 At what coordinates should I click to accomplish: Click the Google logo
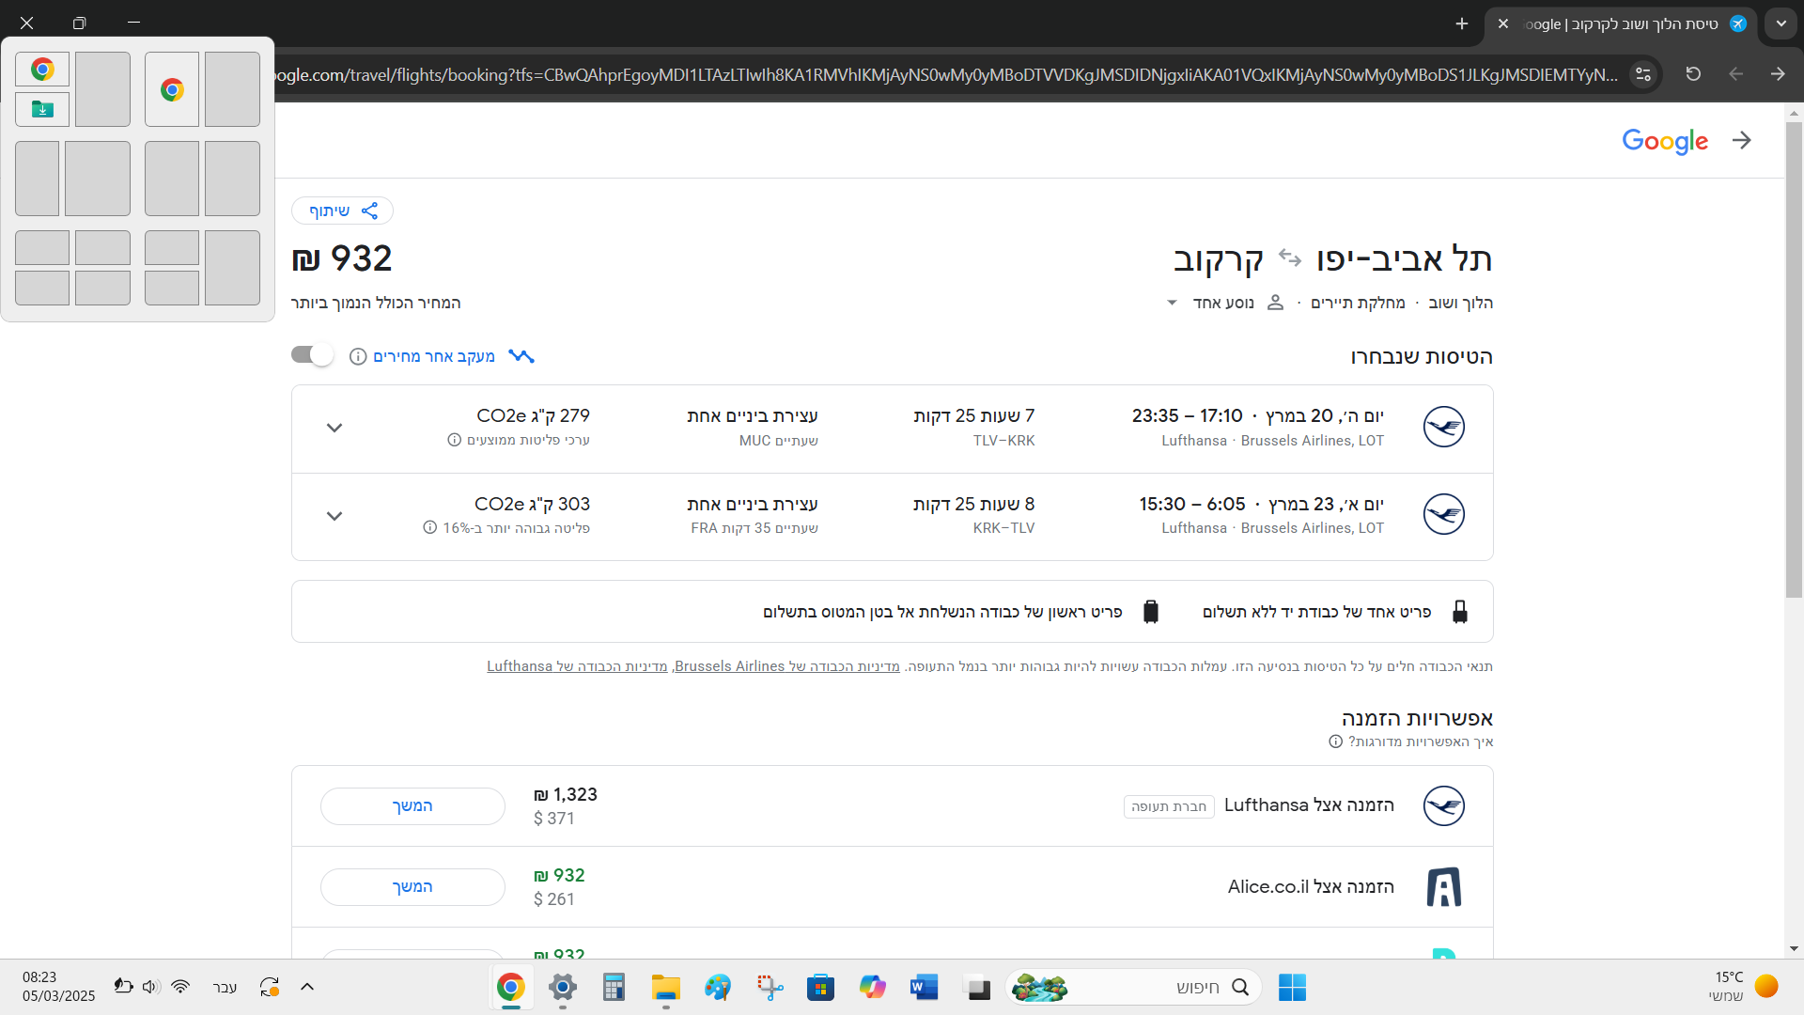tap(1664, 141)
